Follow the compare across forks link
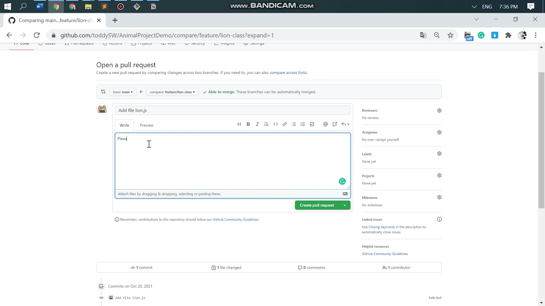This screenshot has height=306, width=545. [288, 73]
